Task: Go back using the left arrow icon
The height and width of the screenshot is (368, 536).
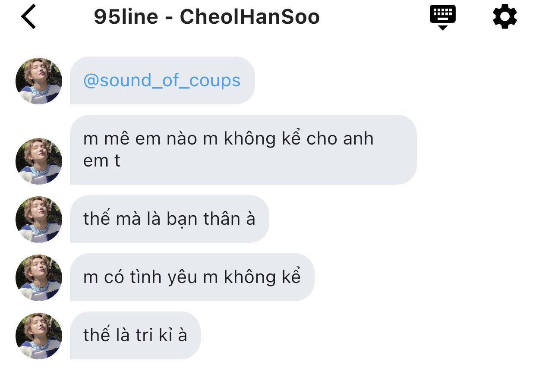Action: coord(28,17)
